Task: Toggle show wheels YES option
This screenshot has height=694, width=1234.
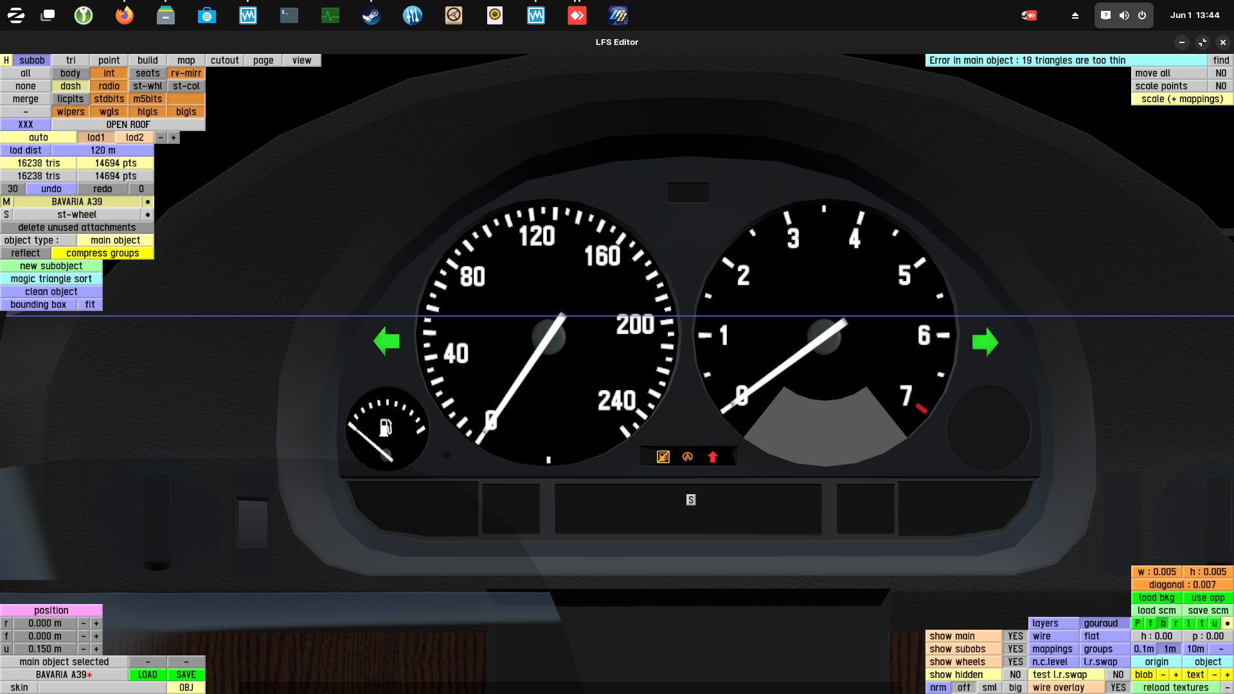Action: (x=1015, y=662)
